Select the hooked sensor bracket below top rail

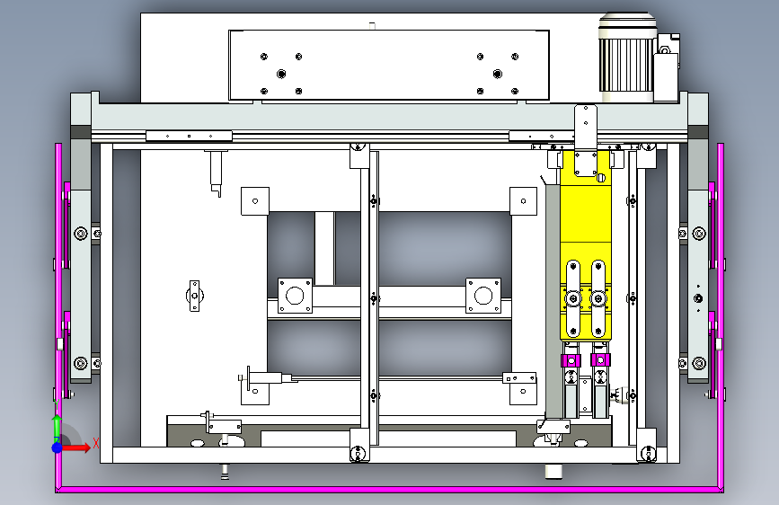217,173
